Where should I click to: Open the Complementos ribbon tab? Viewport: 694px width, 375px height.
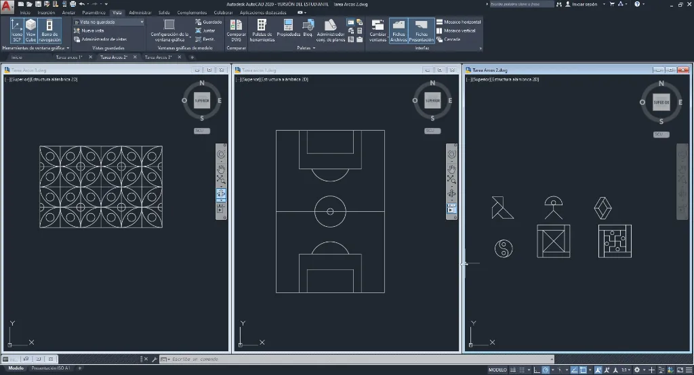(x=192, y=12)
